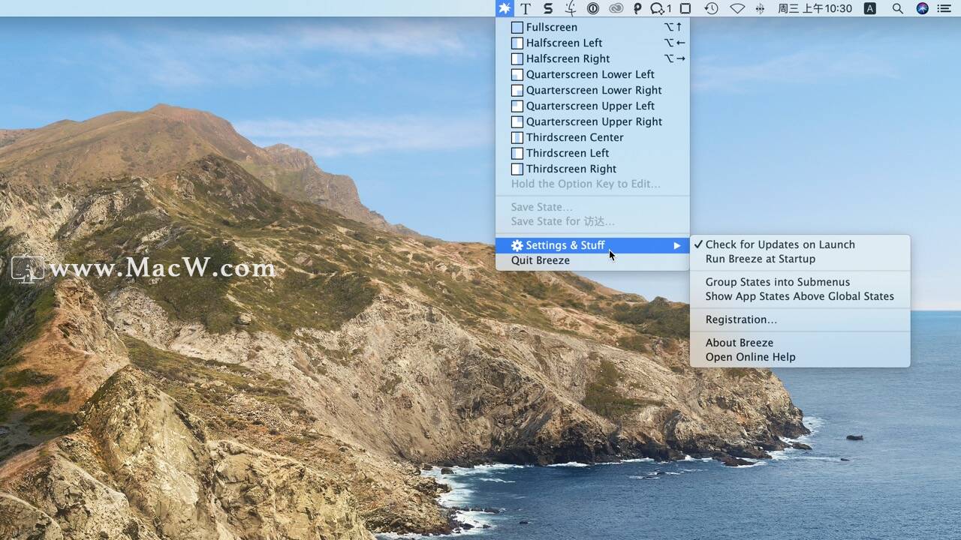
Task: Open the Creative Cloud menu bar icon
Action: click(616, 8)
